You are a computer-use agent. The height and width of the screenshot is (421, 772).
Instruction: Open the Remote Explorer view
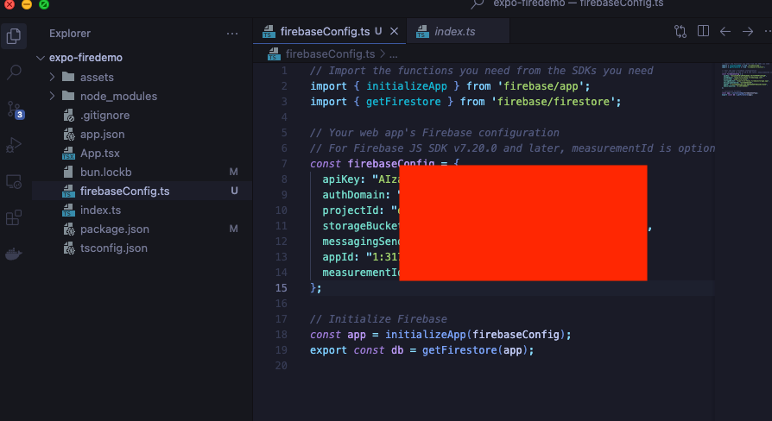[x=14, y=181]
